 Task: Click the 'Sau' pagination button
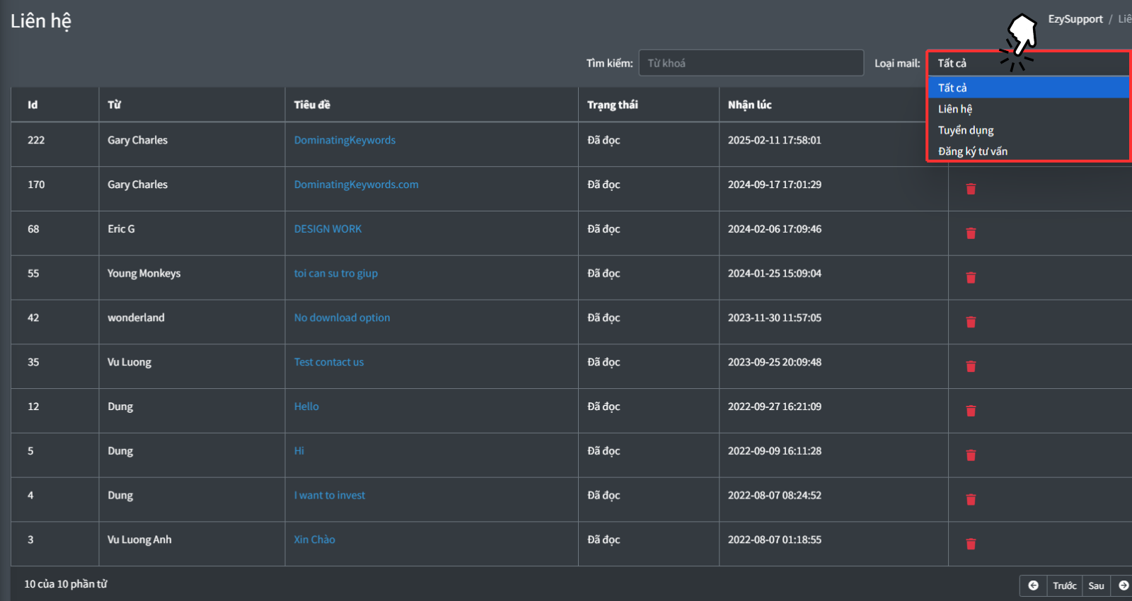[1096, 585]
